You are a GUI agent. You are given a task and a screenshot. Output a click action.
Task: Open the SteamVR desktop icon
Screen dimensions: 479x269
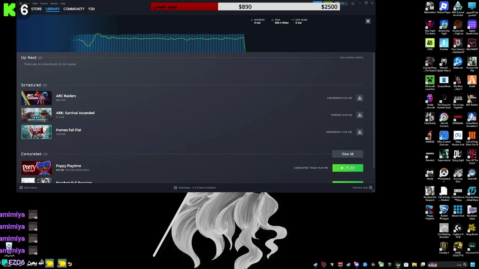click(x=472, y=174)
